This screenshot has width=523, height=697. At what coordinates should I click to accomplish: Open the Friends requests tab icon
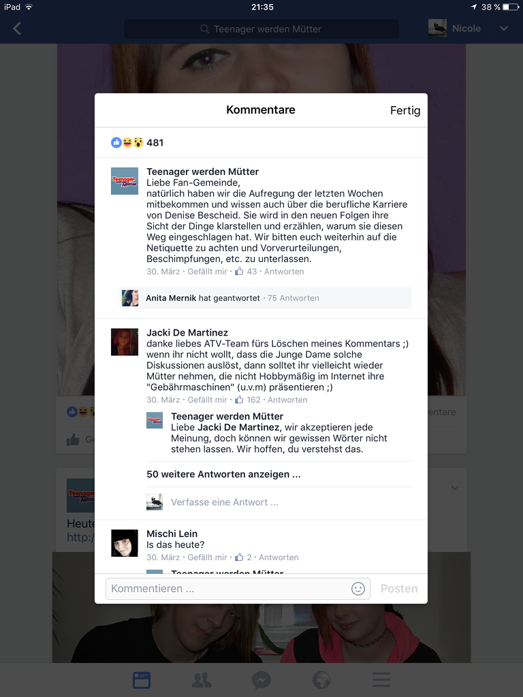coord(202,680)
